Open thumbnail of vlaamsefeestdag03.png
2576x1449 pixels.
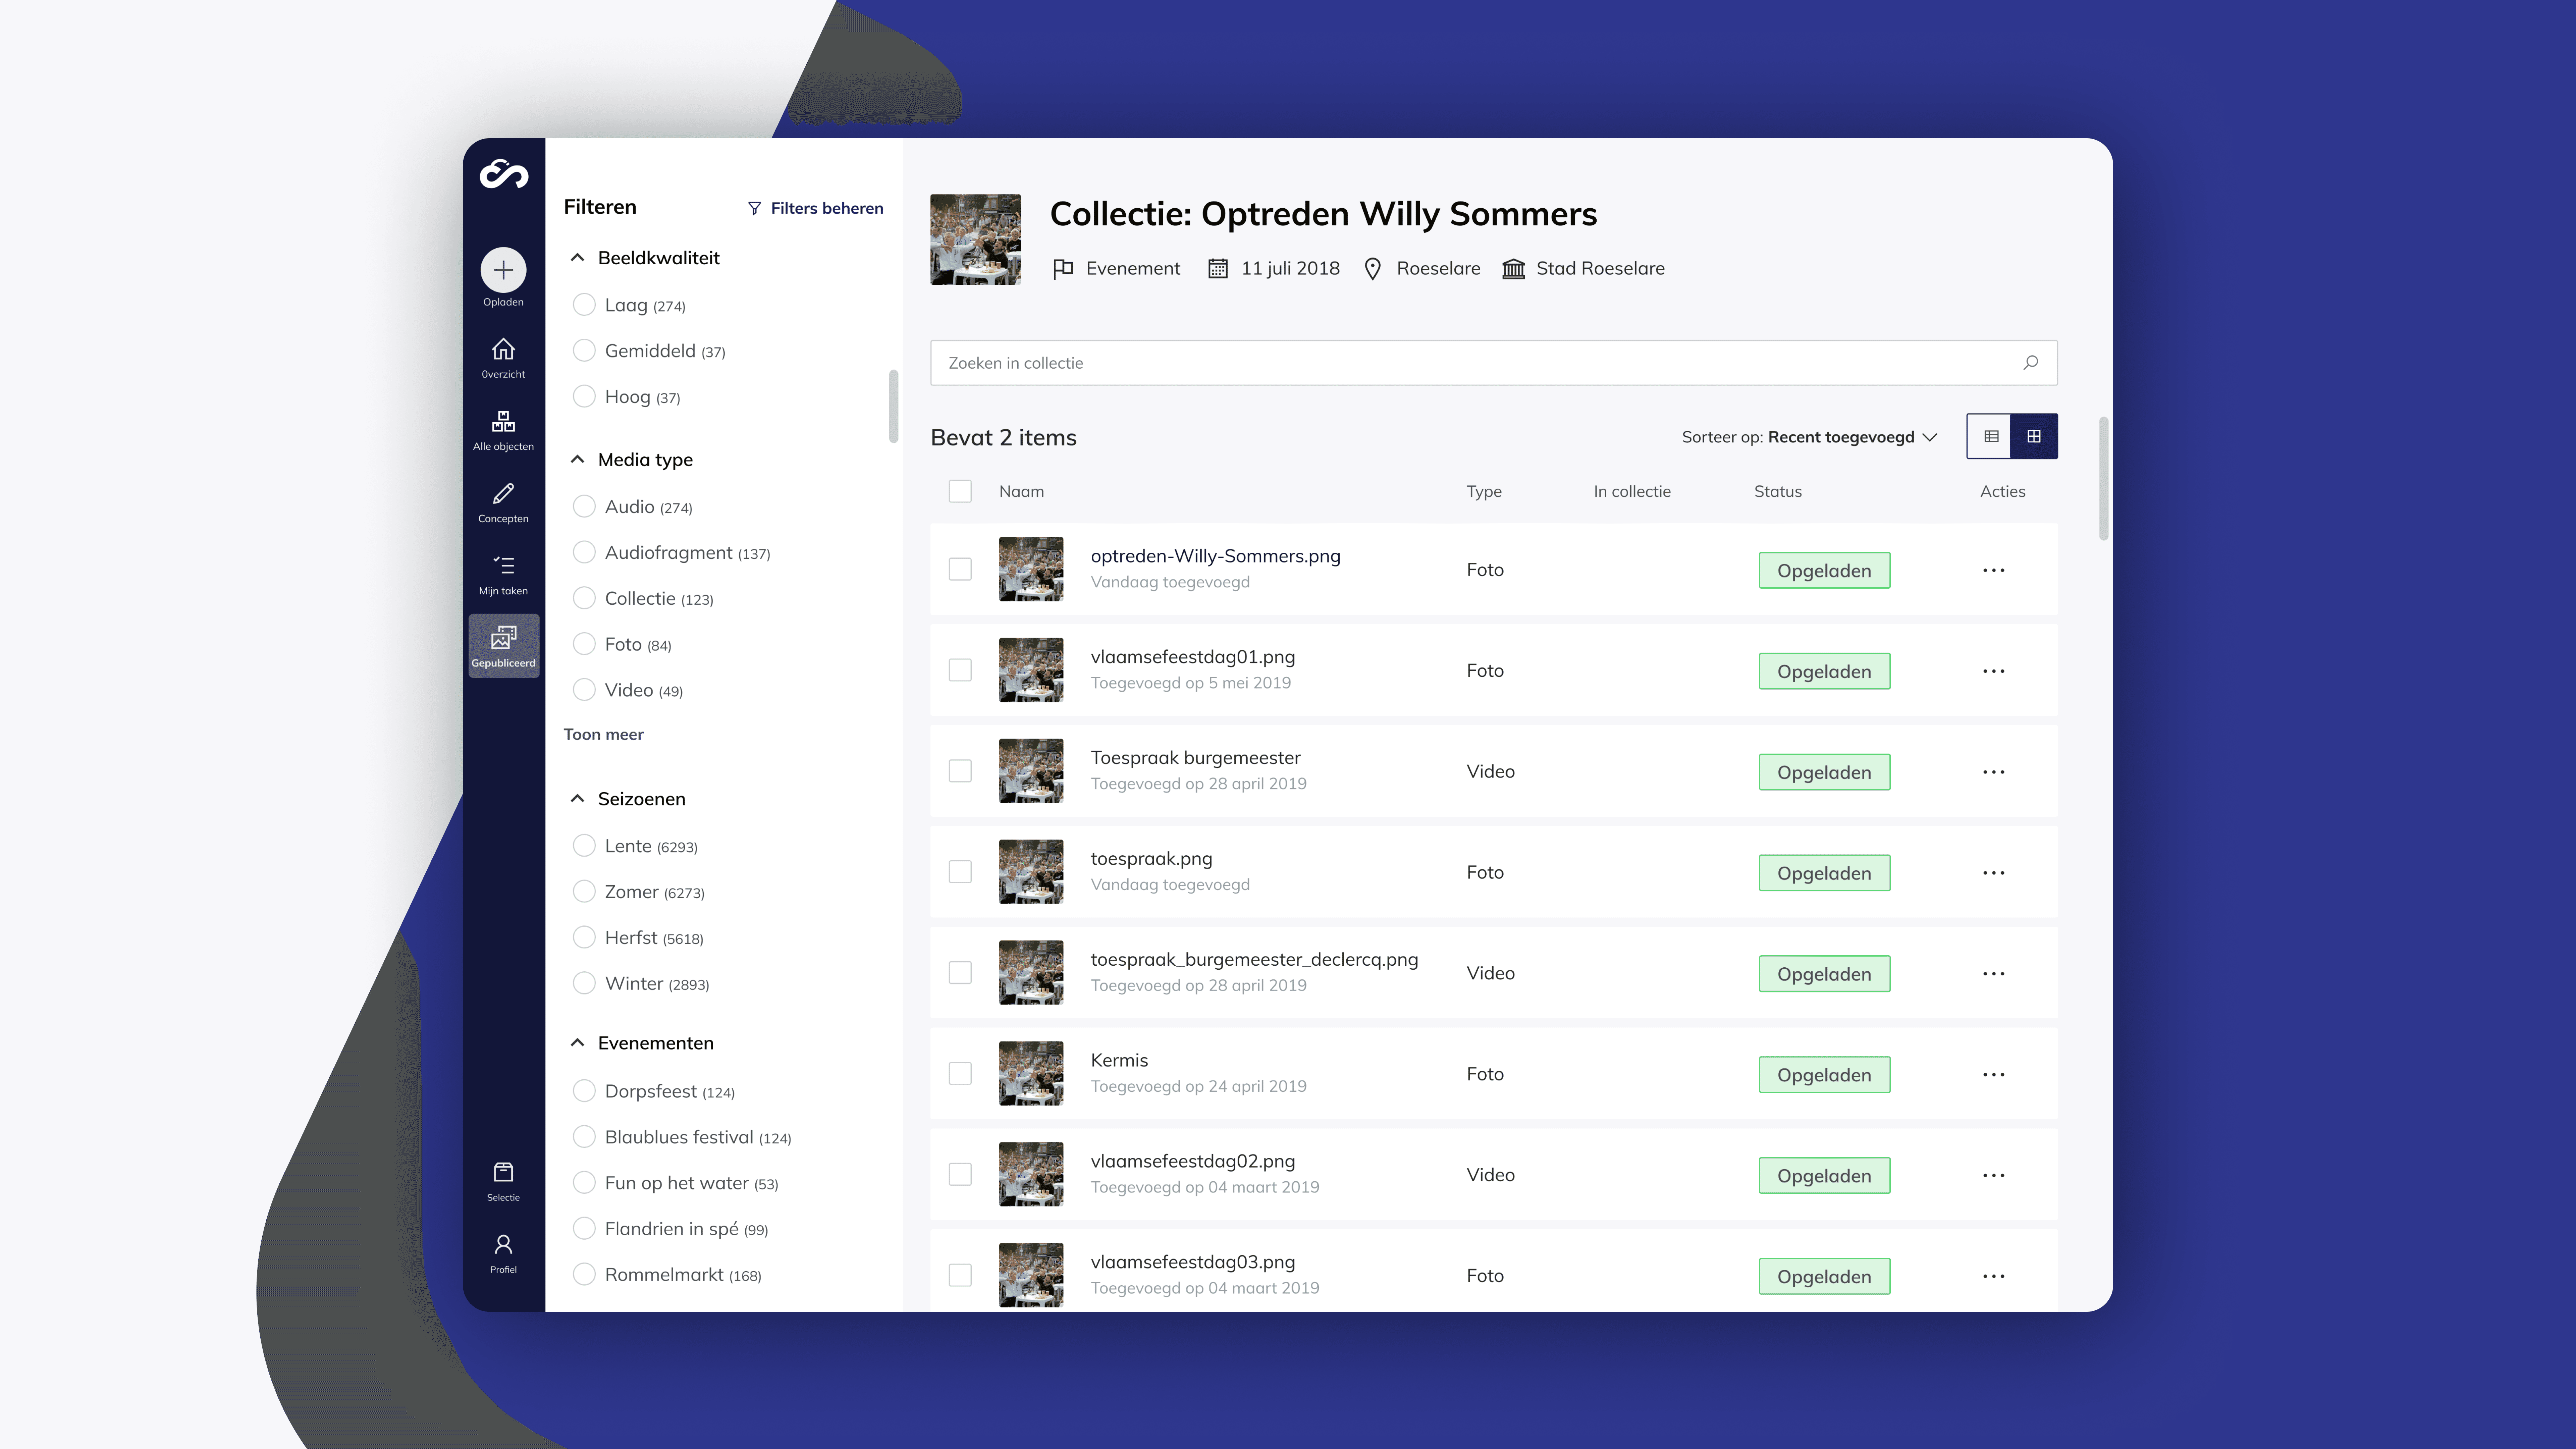[1031, 1275]
